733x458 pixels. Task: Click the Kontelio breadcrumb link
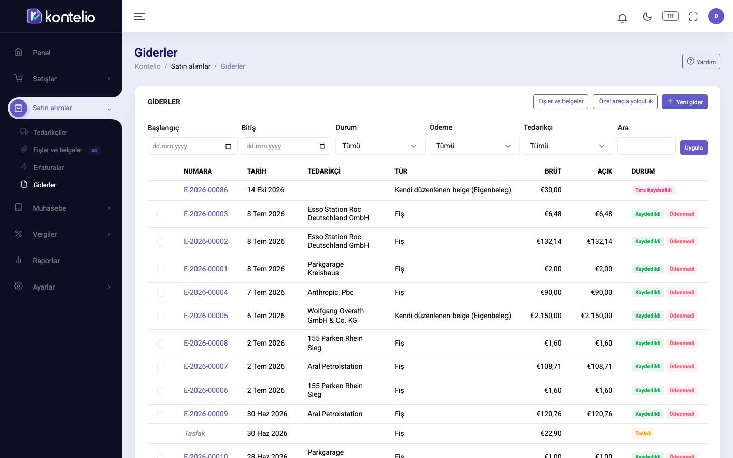click(148, 66)
